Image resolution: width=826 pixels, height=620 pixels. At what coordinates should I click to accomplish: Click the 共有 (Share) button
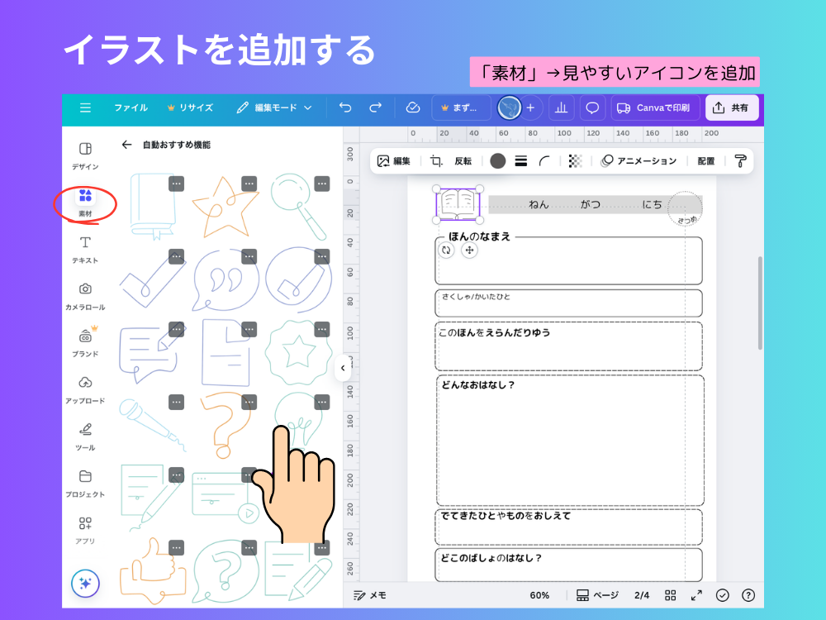pyautogui.click(x=732, y=107)
